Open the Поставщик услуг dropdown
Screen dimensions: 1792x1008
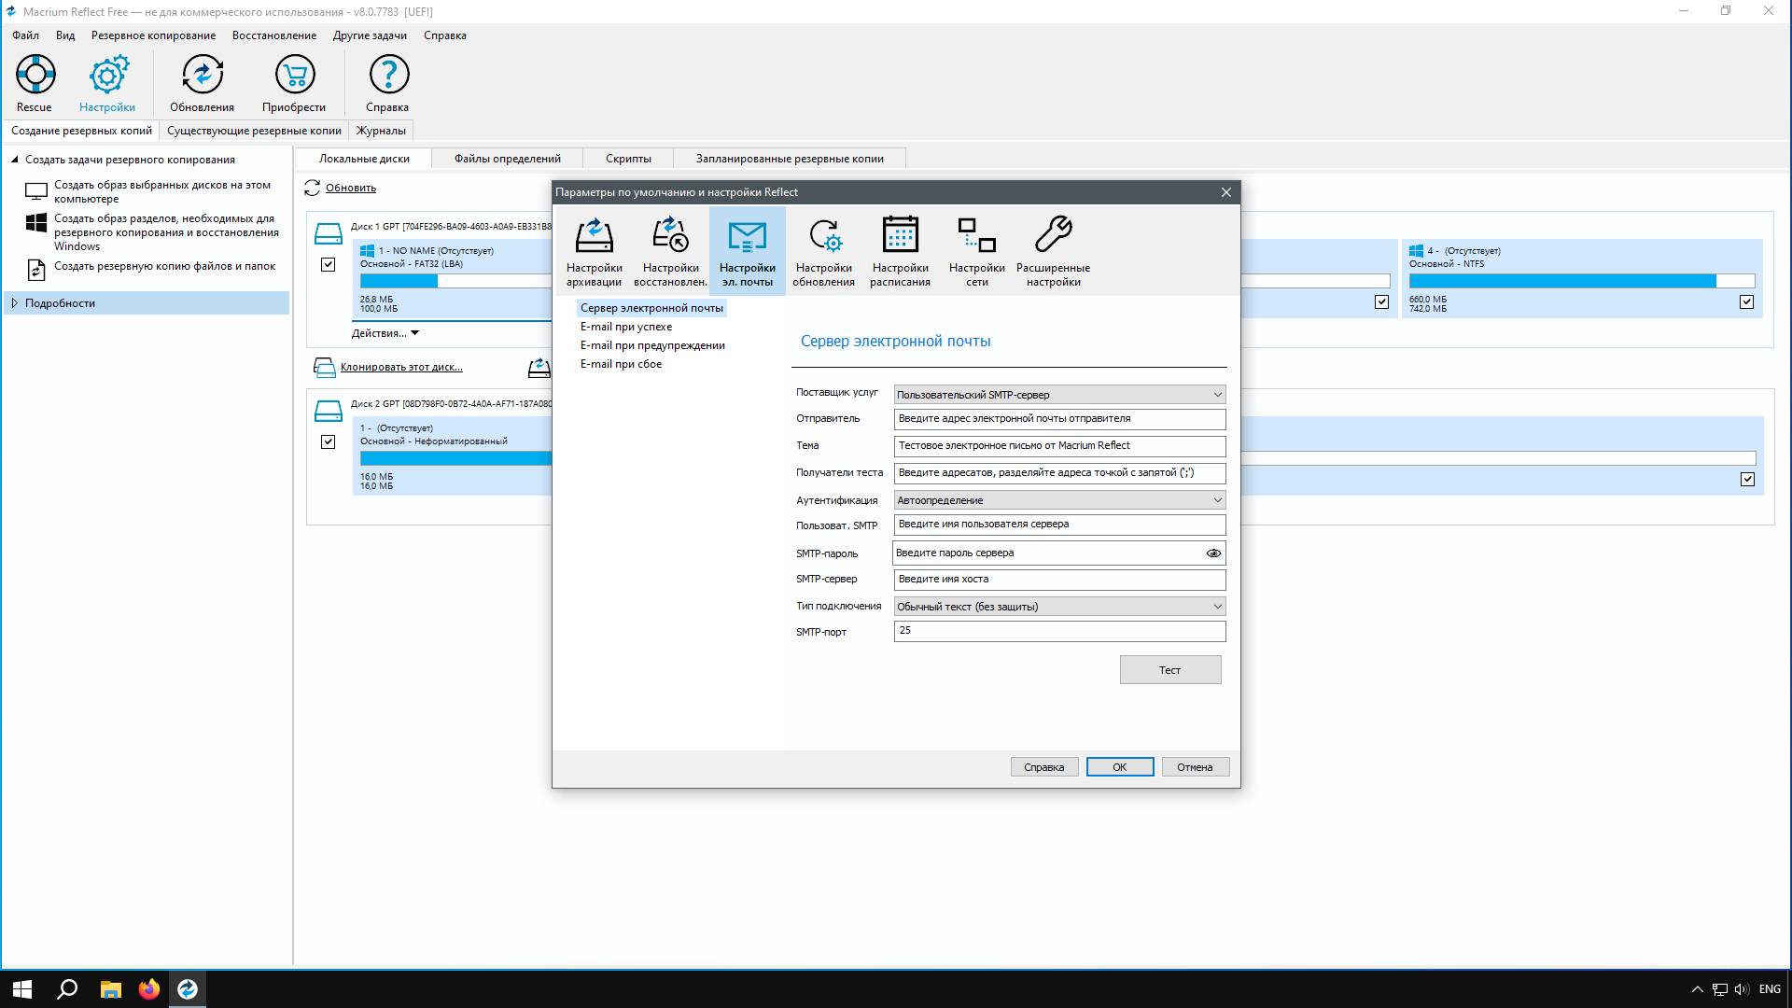point(1059,395)
